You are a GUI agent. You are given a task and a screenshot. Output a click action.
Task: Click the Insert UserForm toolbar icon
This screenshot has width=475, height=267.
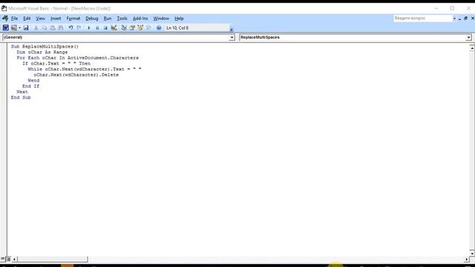tap(13, 27)
